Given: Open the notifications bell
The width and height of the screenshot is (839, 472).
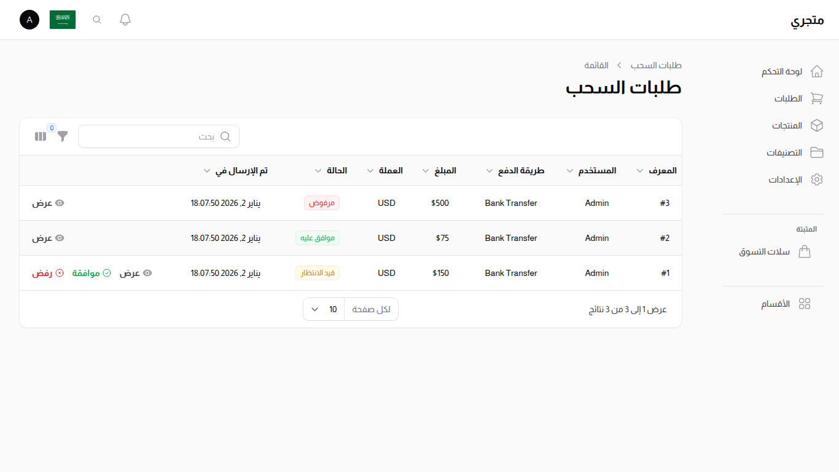Looking at the screenshot, I should (x=125, y=20).
